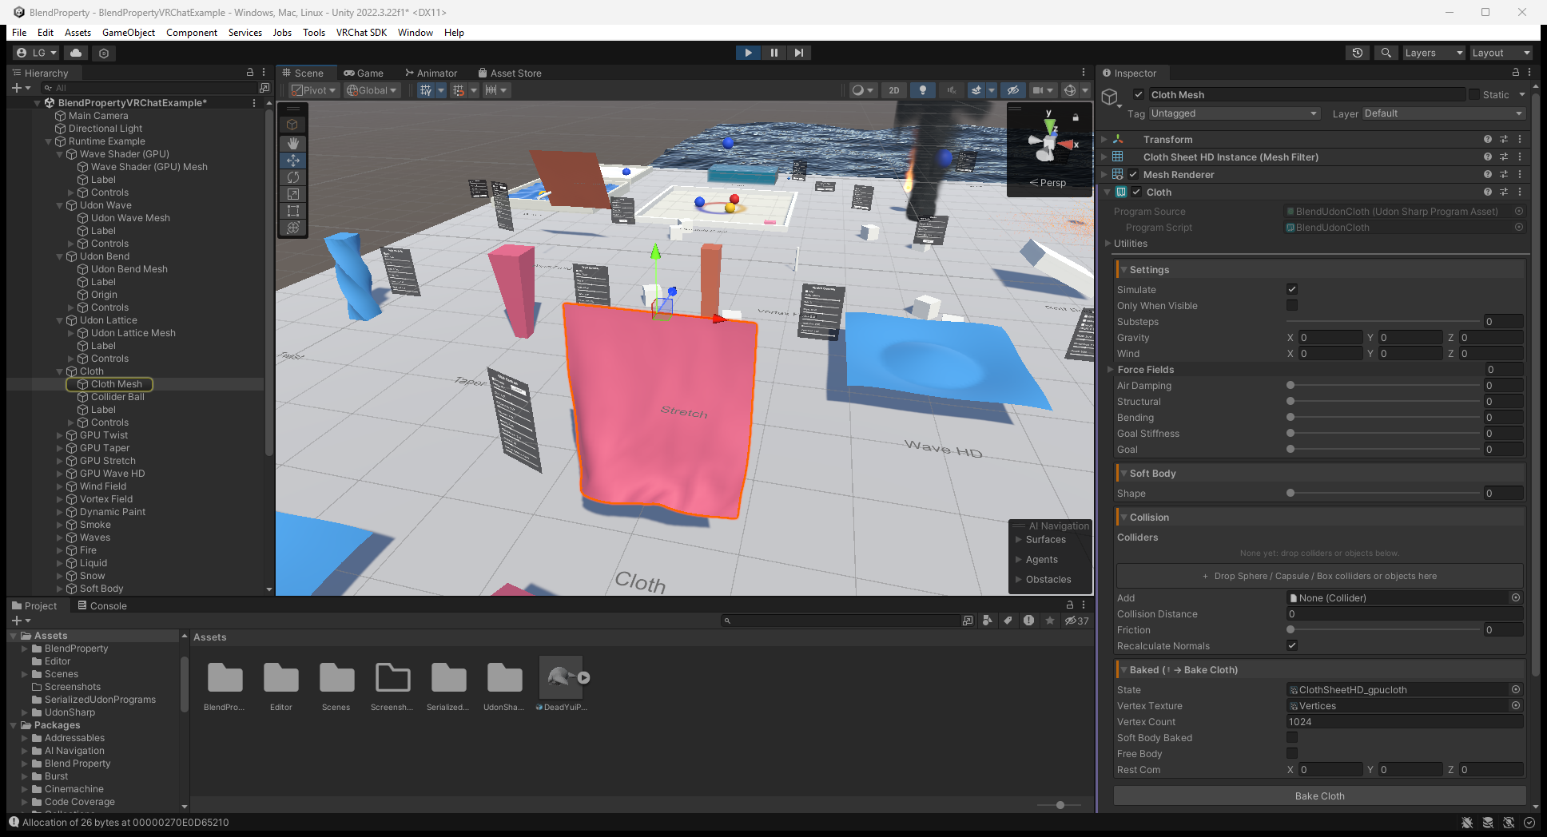This screenshot has height=837, width=1547.
Task: Enable the Static checkbox
Action: [1474, 94]
